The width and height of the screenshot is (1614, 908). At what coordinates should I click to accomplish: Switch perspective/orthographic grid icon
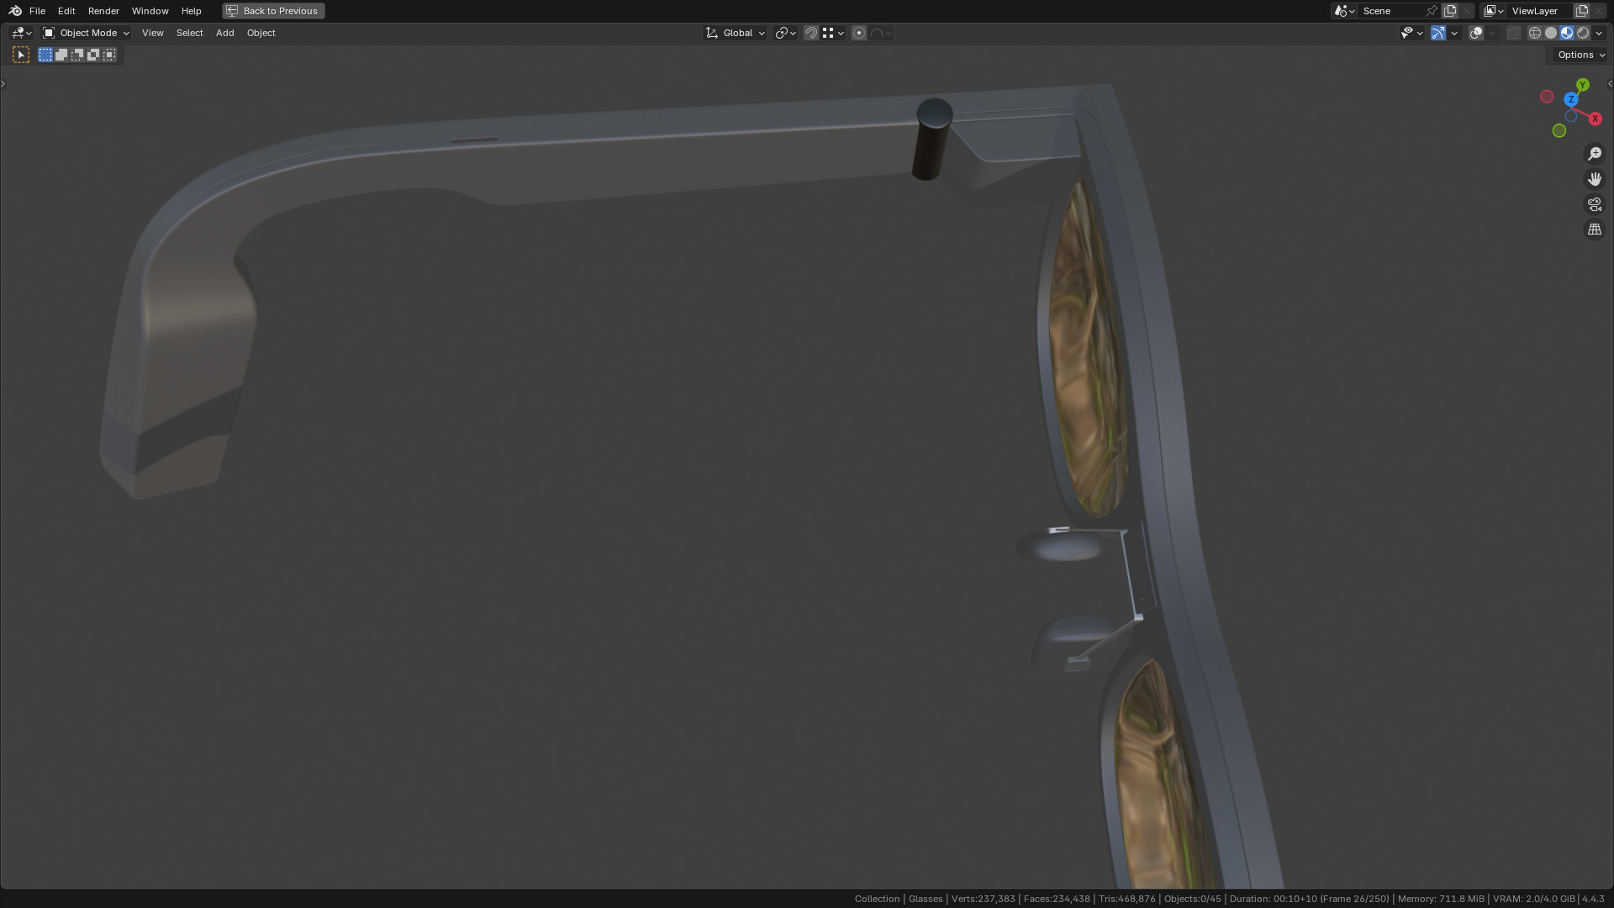(x=1594, y=230)
